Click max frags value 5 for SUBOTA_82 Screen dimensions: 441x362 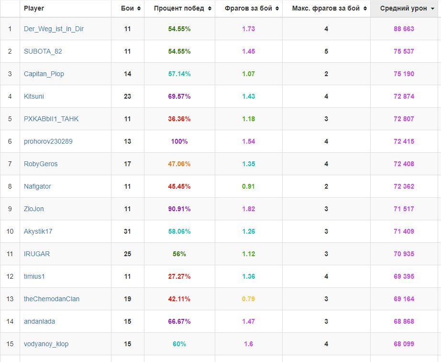[x=326, y=52]
